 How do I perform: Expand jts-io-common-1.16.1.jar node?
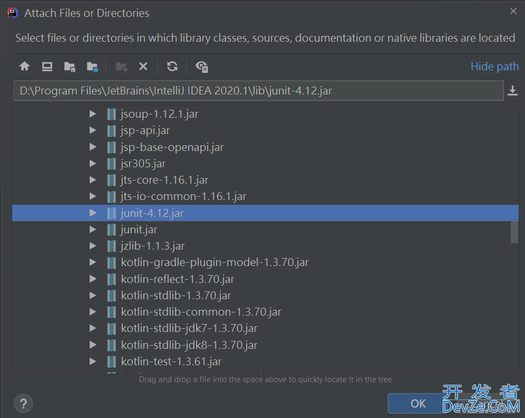93,196
